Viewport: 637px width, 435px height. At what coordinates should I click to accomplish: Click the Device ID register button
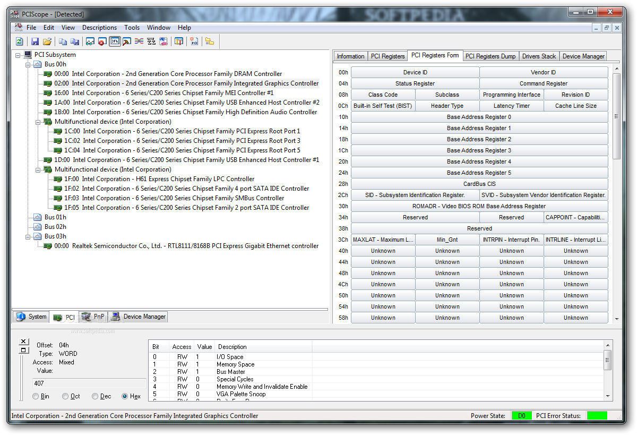click(x=415, y=72)
